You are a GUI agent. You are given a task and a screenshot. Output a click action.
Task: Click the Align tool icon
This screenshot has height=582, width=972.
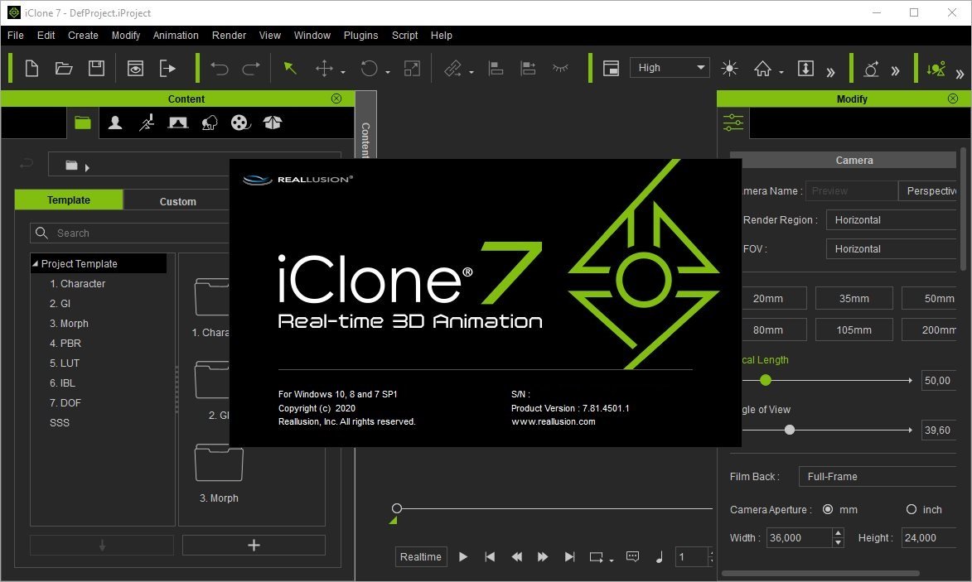click(x=496, y=68)
